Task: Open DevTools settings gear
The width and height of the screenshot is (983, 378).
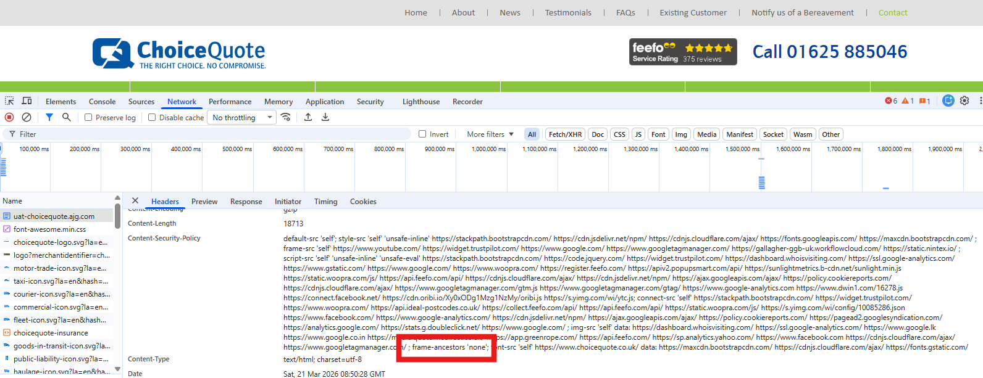Action: tap(964, 101)
